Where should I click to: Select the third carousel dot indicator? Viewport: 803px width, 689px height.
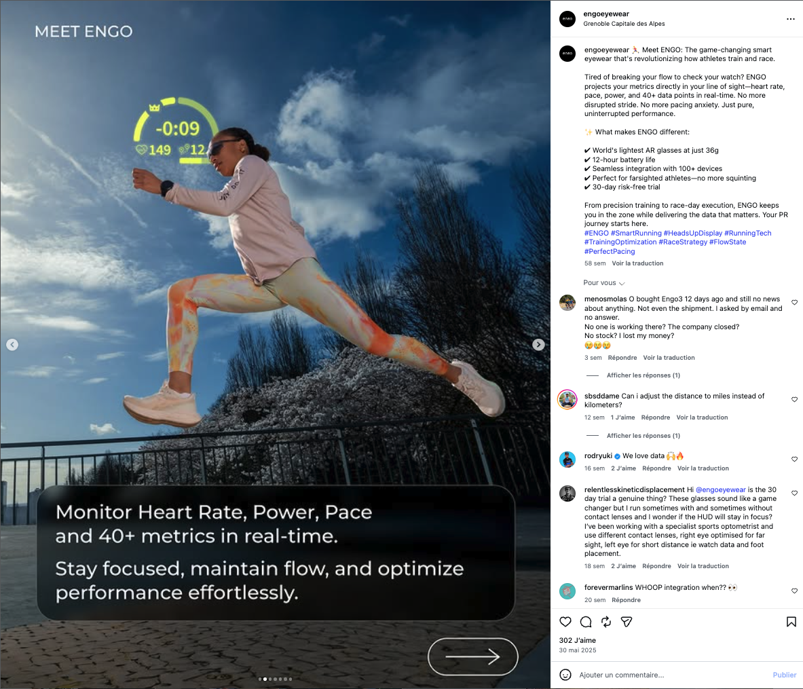point(270,679)
